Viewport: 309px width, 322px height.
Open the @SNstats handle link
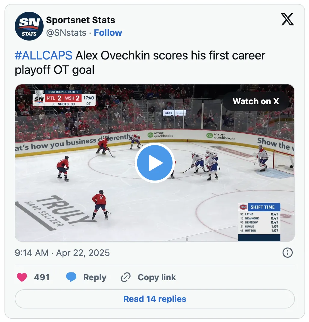click(66, 33)
